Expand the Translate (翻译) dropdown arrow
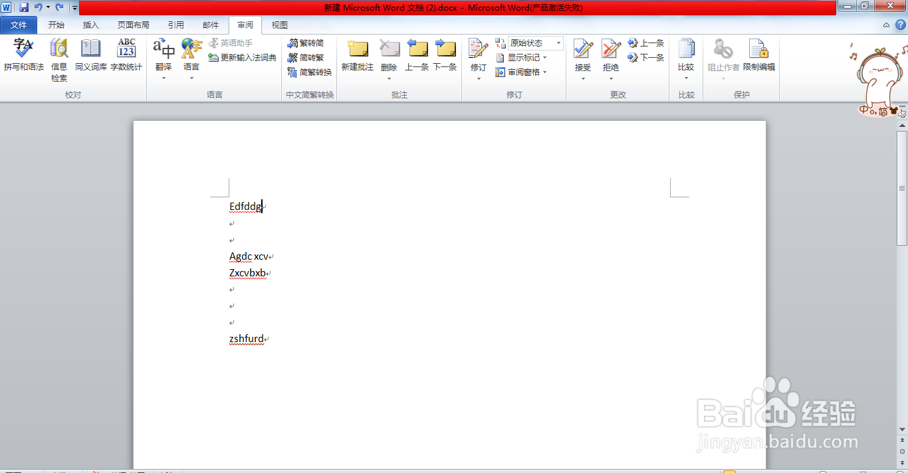The image size is (908, 473). [x=164, y=78]
